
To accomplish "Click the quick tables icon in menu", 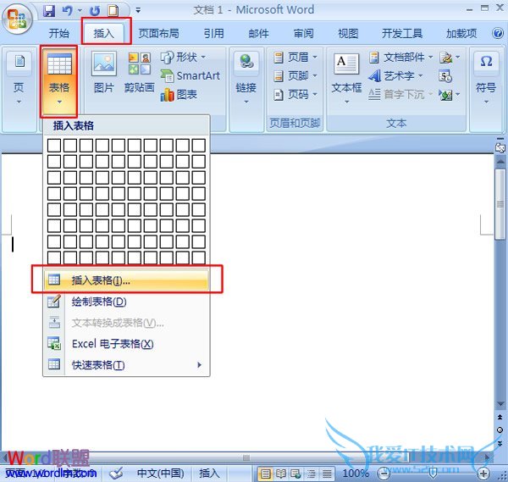I will 54,364.
